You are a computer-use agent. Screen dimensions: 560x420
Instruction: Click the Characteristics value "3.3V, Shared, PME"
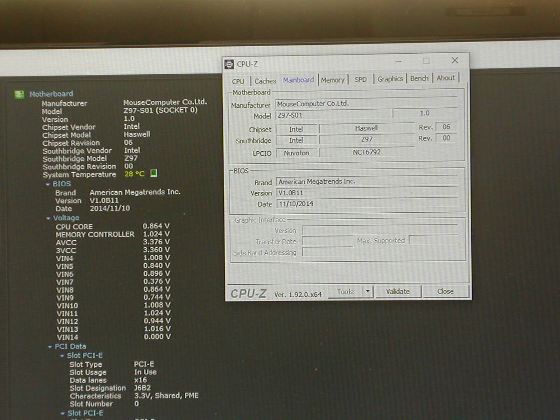tap(167, 396)
